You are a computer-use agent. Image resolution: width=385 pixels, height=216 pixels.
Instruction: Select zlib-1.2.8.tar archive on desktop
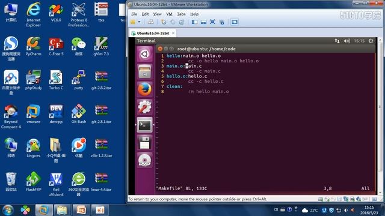pos(101,148)
